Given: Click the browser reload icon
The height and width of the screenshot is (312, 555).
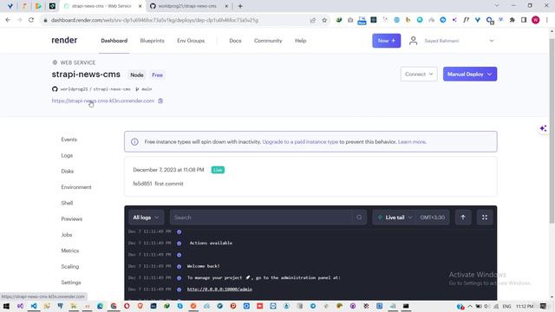Looking at the screenshot, I should click(x=31, y=20).
